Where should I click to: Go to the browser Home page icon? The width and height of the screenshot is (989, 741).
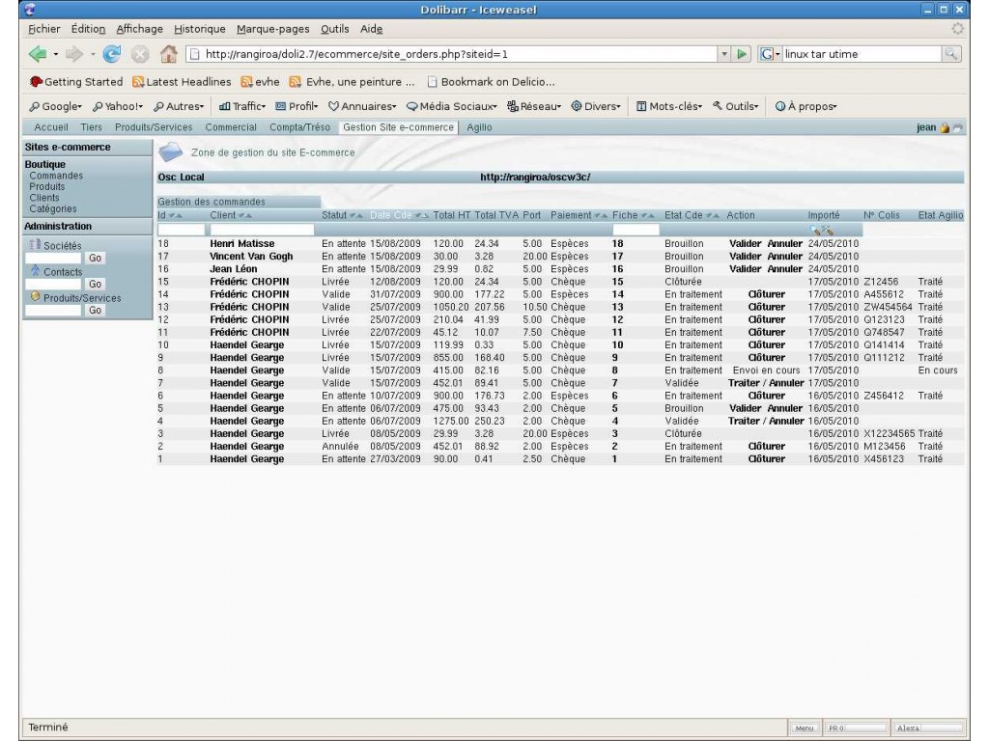click(x=168, y=54)
